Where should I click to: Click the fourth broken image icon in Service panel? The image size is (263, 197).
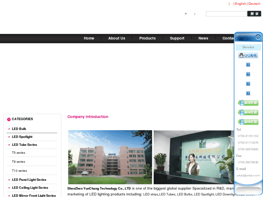tap(248, 93)
